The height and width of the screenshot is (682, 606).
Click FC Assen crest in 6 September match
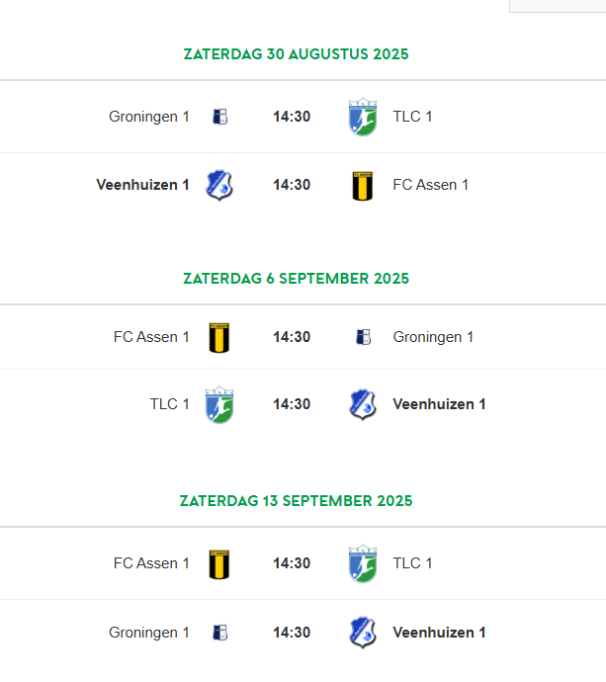pyautogui.click(x=219, y=337)
